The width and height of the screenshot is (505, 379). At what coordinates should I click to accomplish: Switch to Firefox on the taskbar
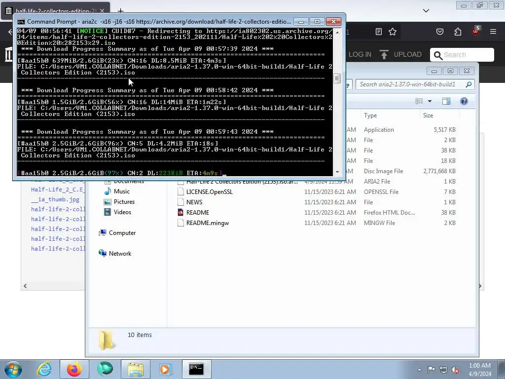[74, 369]
